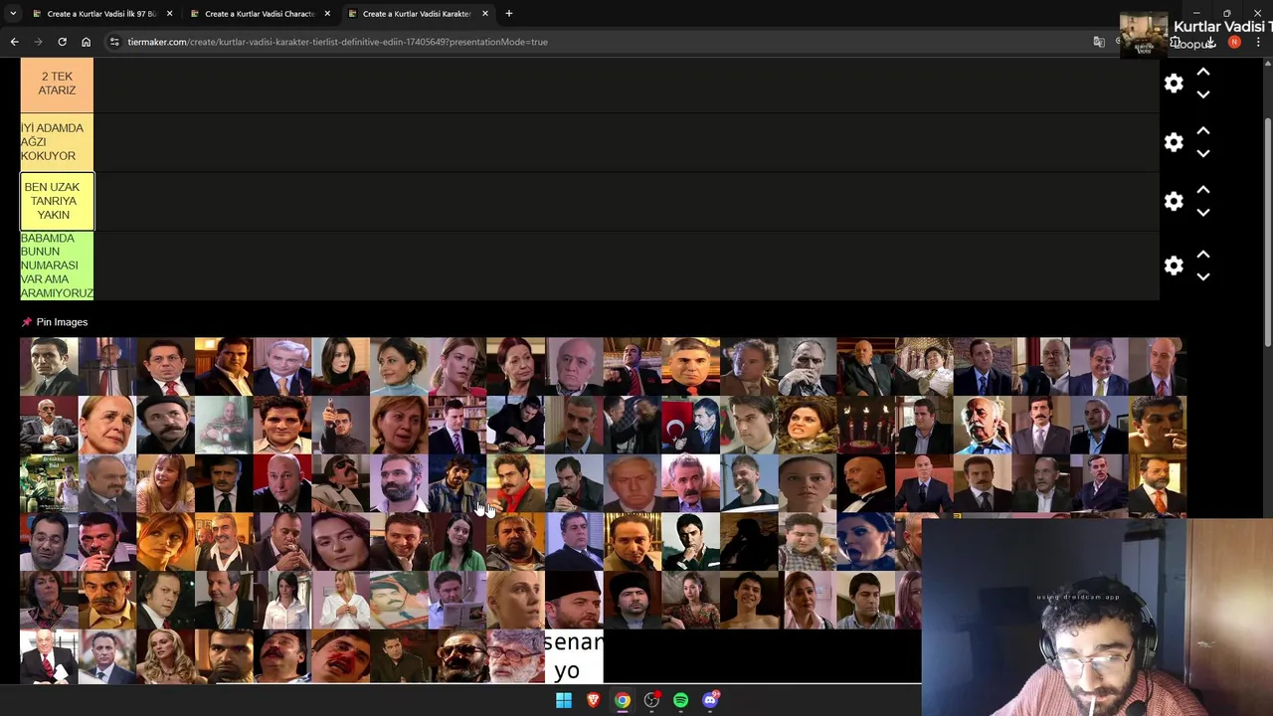Viewport: 1273px width, 716px height.
Task: Click the Pin Images link
Action: pyautogui.click(x=62, y=322)
